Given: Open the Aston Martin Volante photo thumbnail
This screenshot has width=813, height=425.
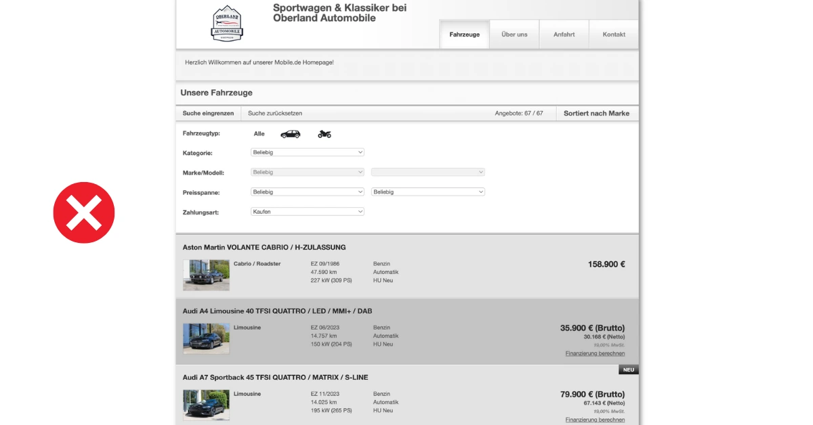Looking at the screenshot, I should click(206, 274).
